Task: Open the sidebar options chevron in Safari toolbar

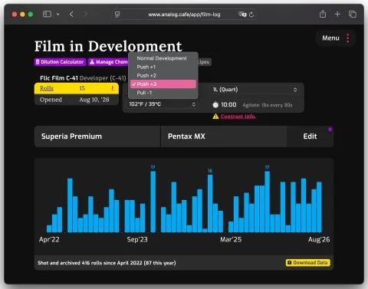Action: coord(58,15)
